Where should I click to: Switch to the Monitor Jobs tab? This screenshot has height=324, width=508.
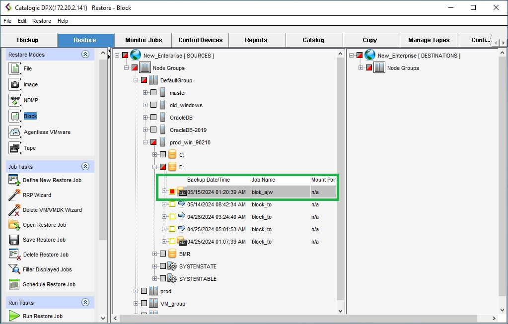click(143, 40)
